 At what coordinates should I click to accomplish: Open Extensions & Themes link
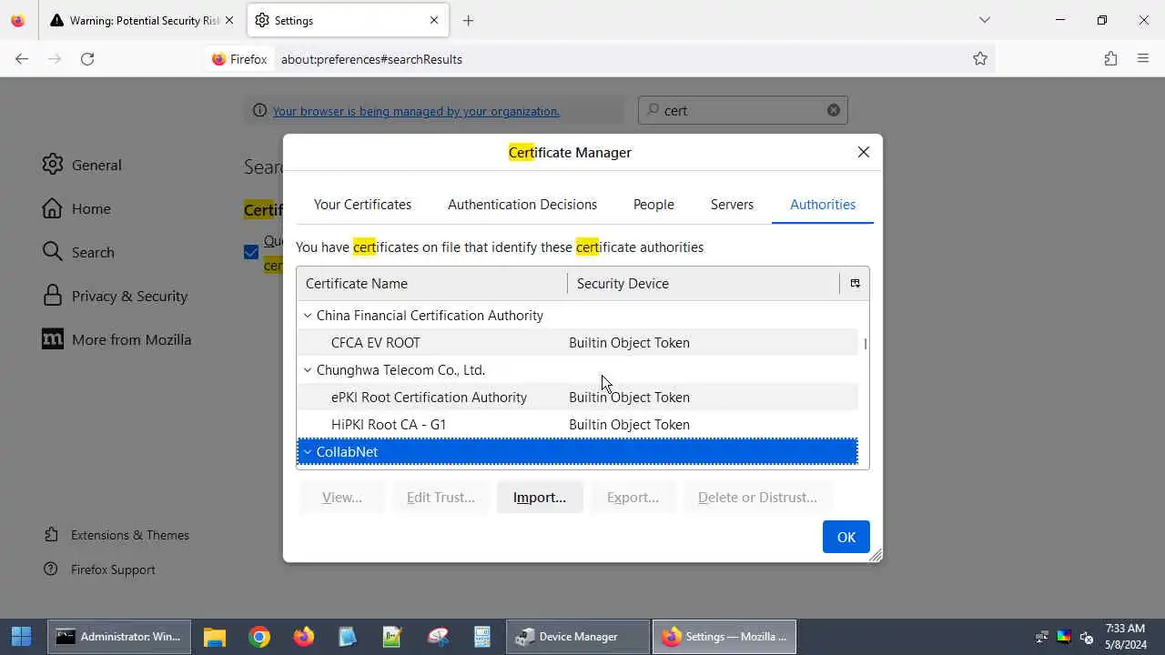point(116,535)
